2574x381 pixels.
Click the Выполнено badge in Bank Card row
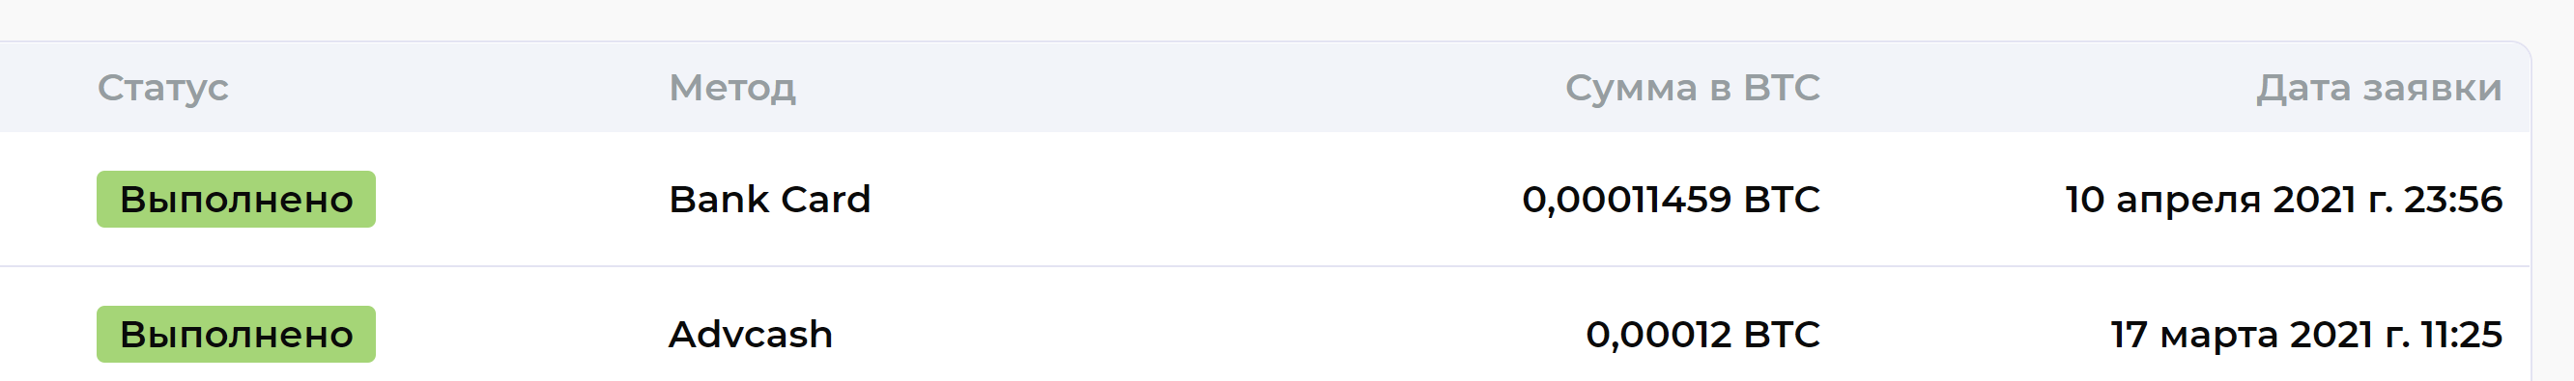pyautogui.click(x=236, y=200)
